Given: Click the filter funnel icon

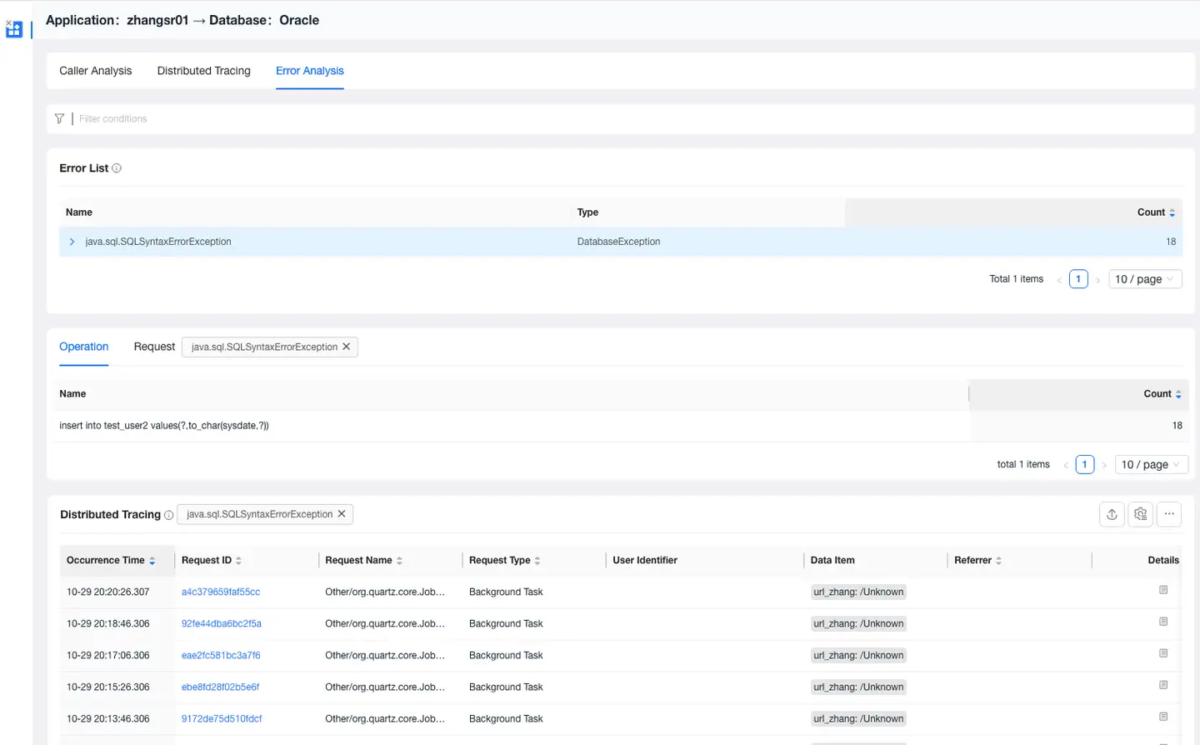Looking at the screenshot, I should click(59, 119).
